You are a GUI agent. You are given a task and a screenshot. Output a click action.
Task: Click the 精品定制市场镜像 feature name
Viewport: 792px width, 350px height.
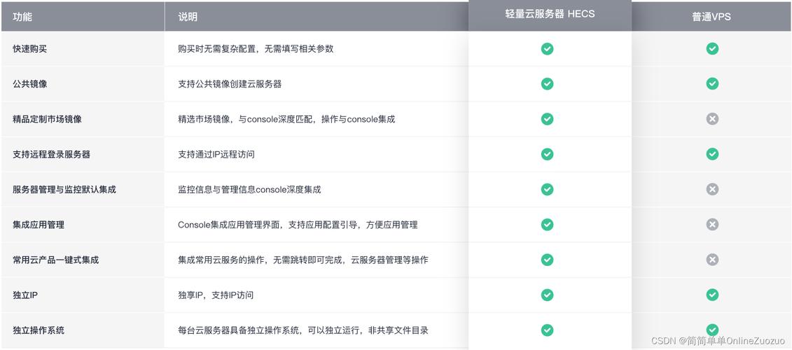click(47, 119)
